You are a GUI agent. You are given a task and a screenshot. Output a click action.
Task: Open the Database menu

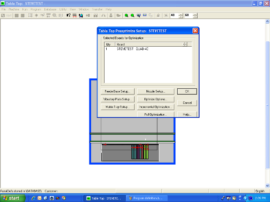pyautogui.click(x=50, y=9)
